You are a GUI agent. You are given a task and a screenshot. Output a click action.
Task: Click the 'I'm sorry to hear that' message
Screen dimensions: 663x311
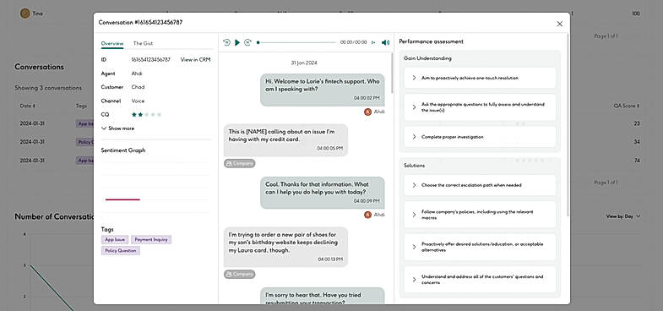[323, 296]
